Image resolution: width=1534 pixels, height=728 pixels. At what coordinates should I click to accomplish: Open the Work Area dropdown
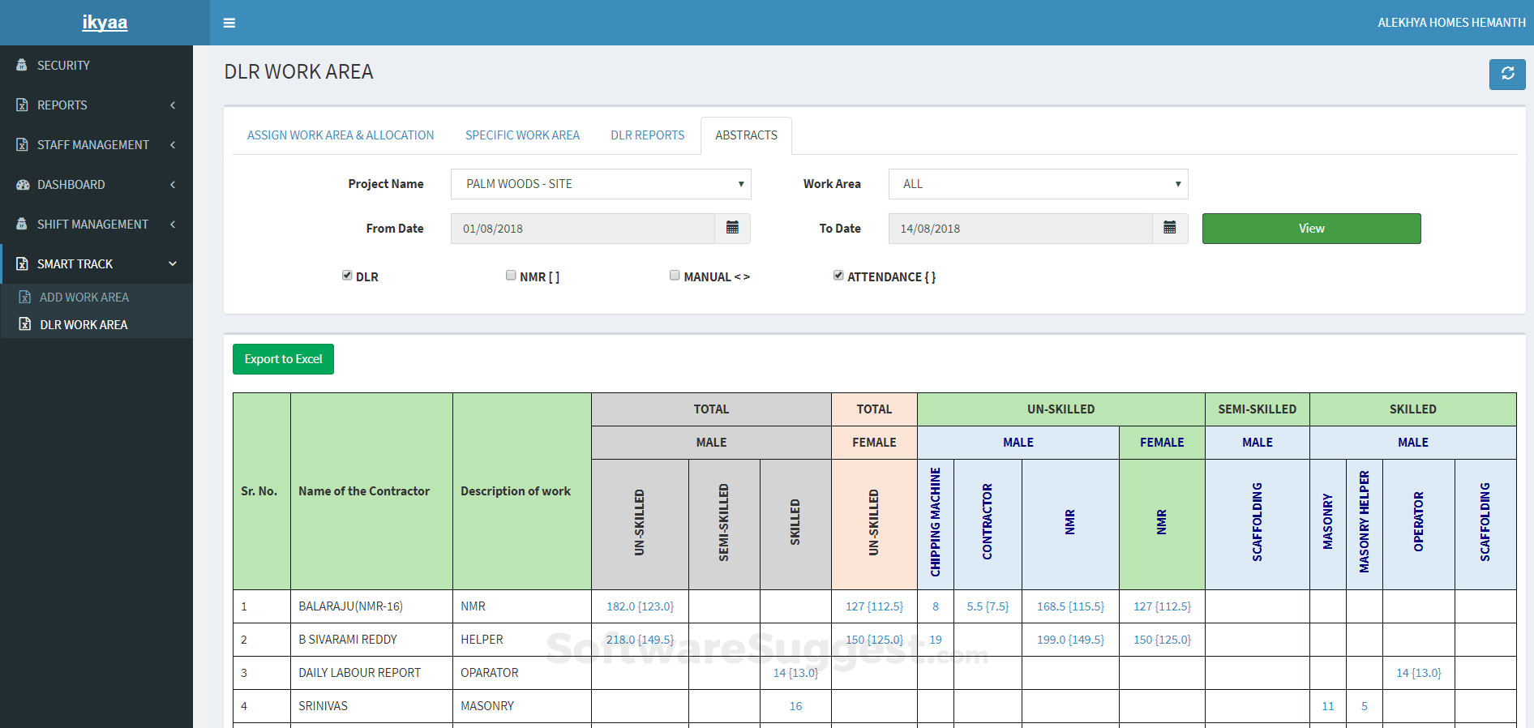[x=1038, y=184]
